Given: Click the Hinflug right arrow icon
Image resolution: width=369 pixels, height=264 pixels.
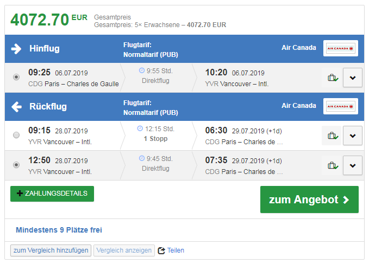Looking at the screenshot, I should click(16, 49).
